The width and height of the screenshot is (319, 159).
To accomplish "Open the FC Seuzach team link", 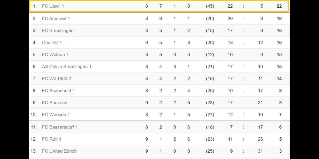I will (55, 103).
